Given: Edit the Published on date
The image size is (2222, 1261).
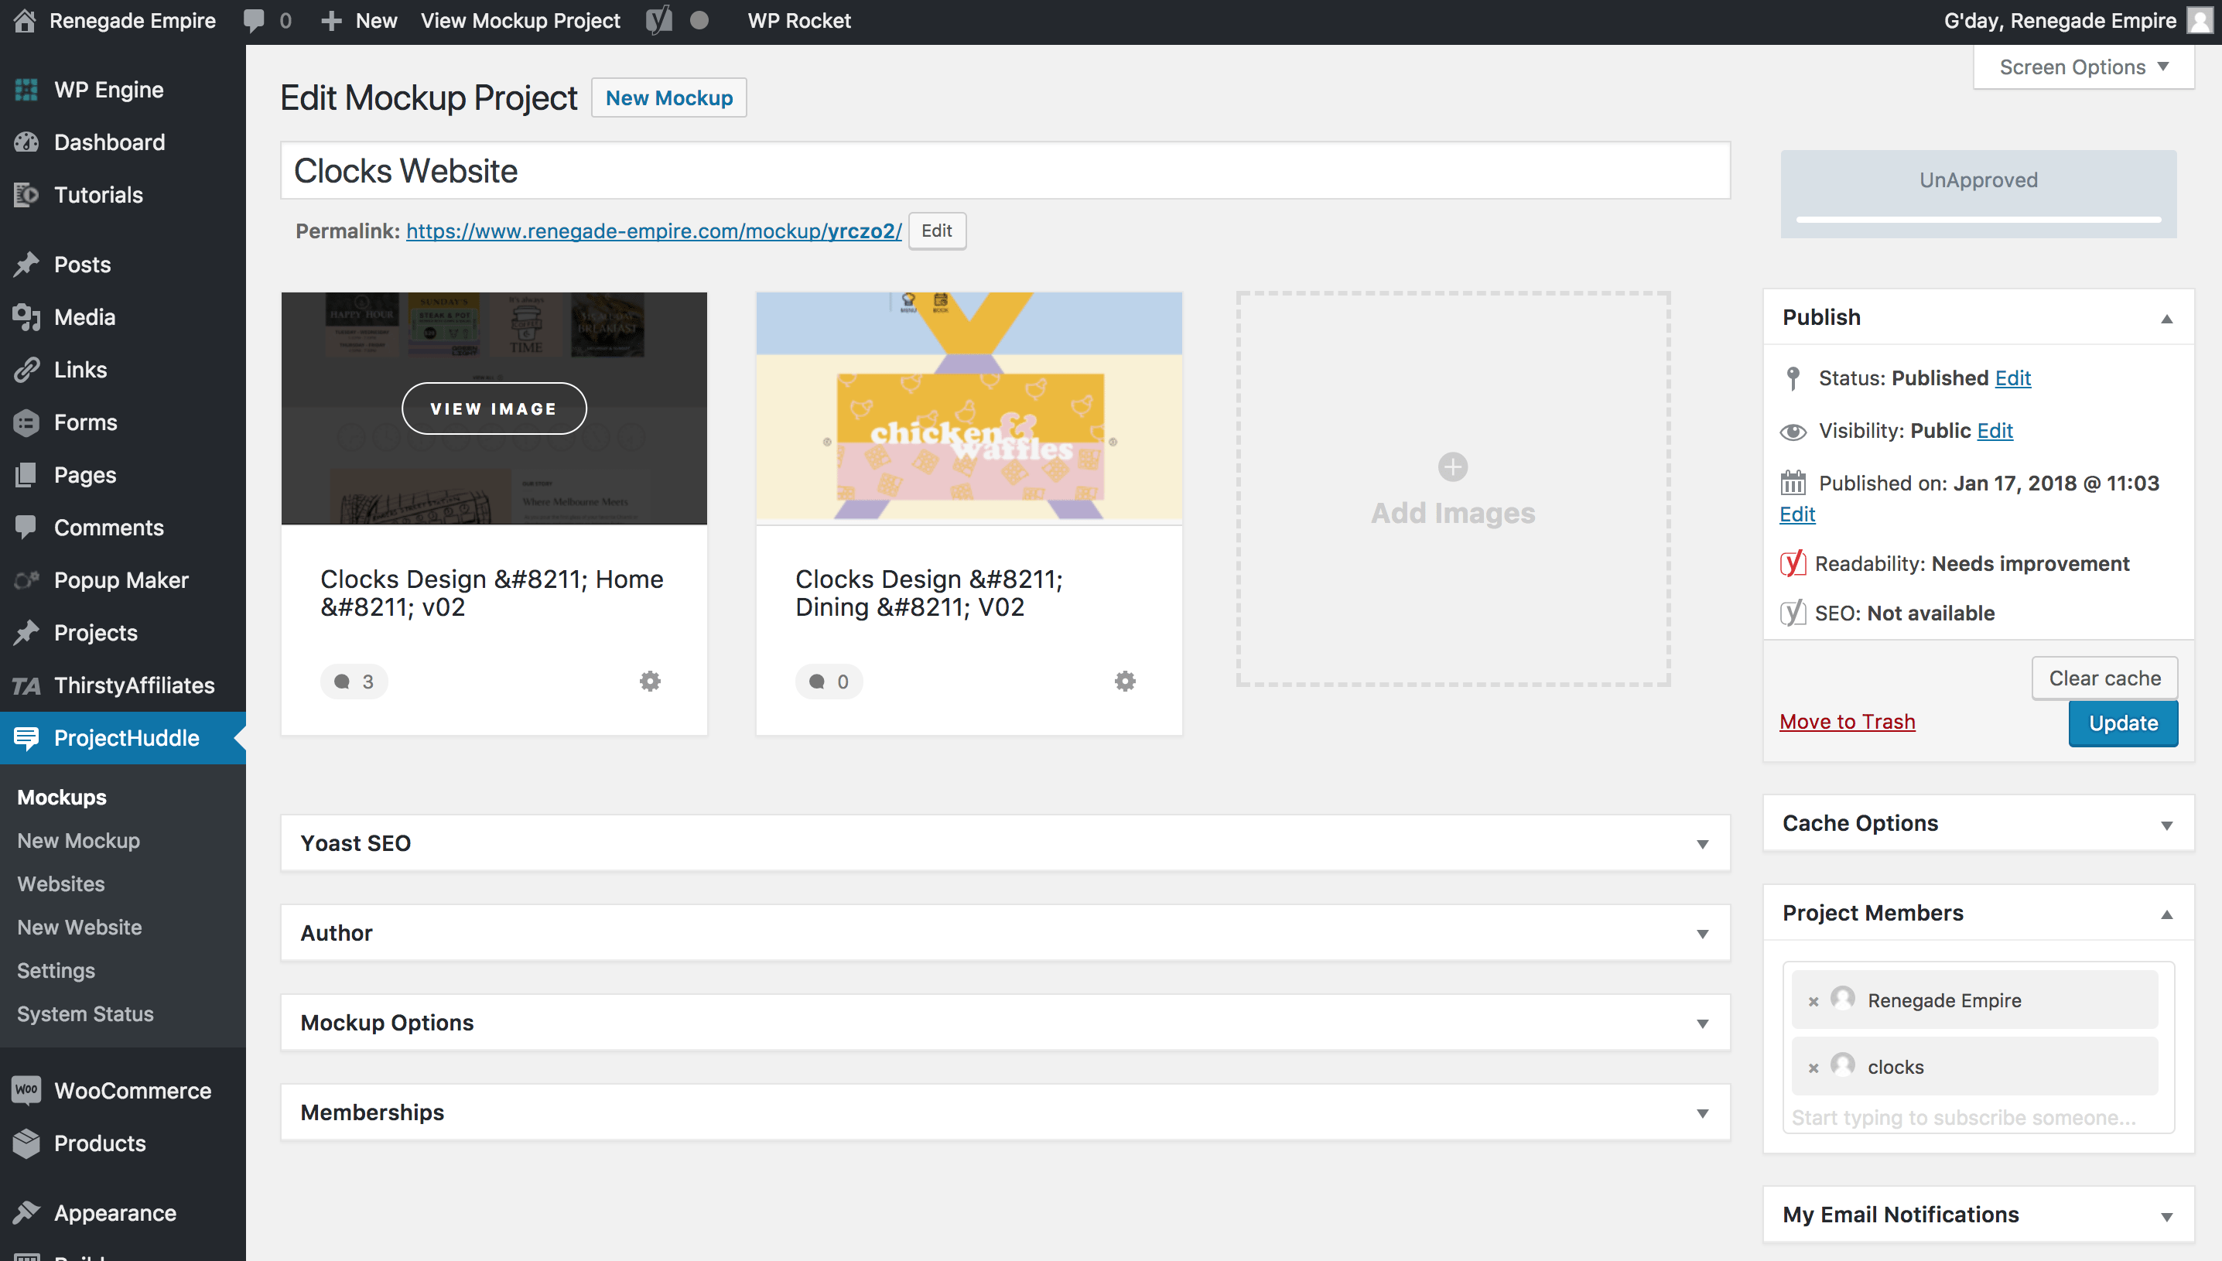Looking at the screenshot, I should click(x=1796, y=514).
